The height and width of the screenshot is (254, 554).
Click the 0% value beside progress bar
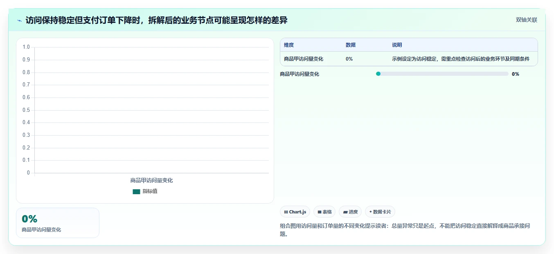[516, 74]
